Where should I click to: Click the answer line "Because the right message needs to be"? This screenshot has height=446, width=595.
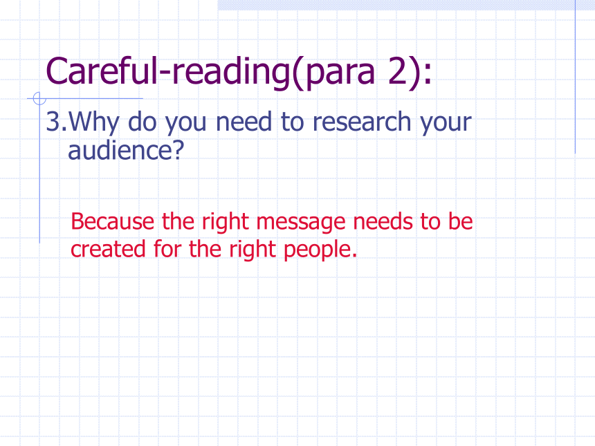click(272, 222)
